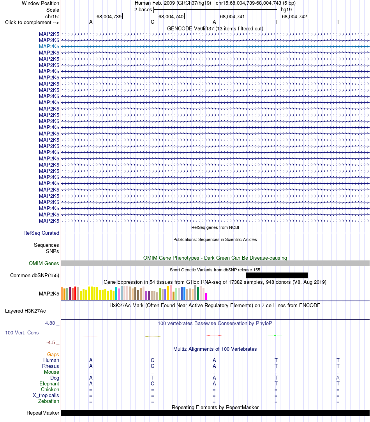This screenshot has width=370, height=422.
Task: Click the 'H3K27Ac Mark' ENCODE track title
Action: point(215,306)
